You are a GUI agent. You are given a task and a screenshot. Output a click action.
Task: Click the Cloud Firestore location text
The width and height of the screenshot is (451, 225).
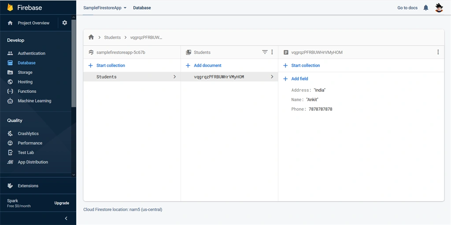coord(123,210)
